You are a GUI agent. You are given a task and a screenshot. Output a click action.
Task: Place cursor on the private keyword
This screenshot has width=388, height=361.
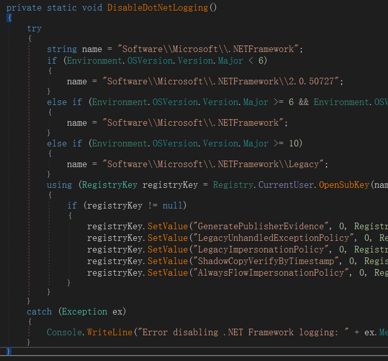click(23, 8)
